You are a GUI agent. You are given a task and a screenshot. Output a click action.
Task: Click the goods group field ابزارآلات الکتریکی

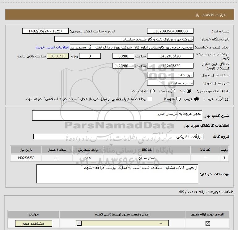point(118,136)
